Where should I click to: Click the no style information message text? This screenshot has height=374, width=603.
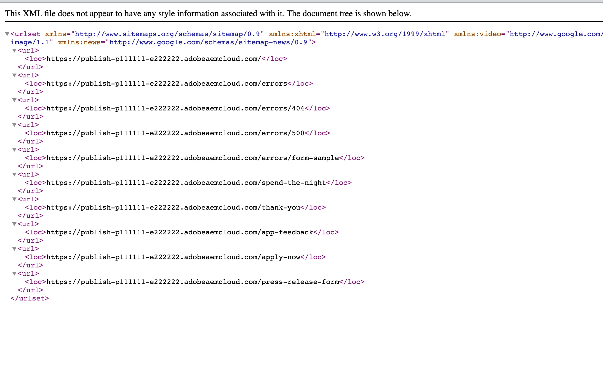click(208, 13)
